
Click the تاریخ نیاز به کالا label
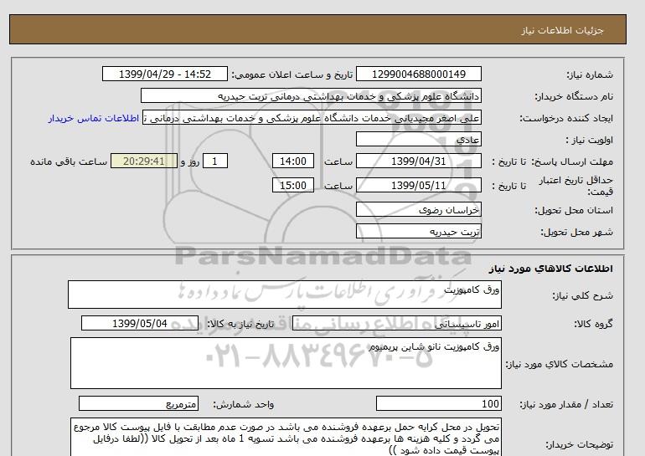pos(240,324)
